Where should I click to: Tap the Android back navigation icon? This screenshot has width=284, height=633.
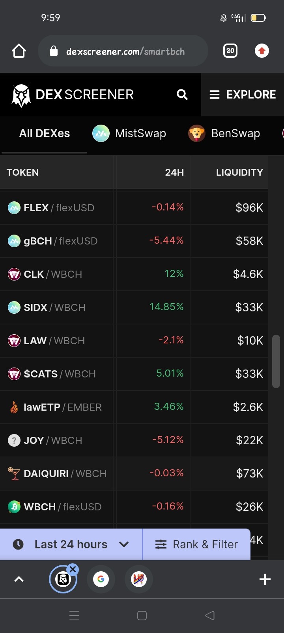coord(210,615)
